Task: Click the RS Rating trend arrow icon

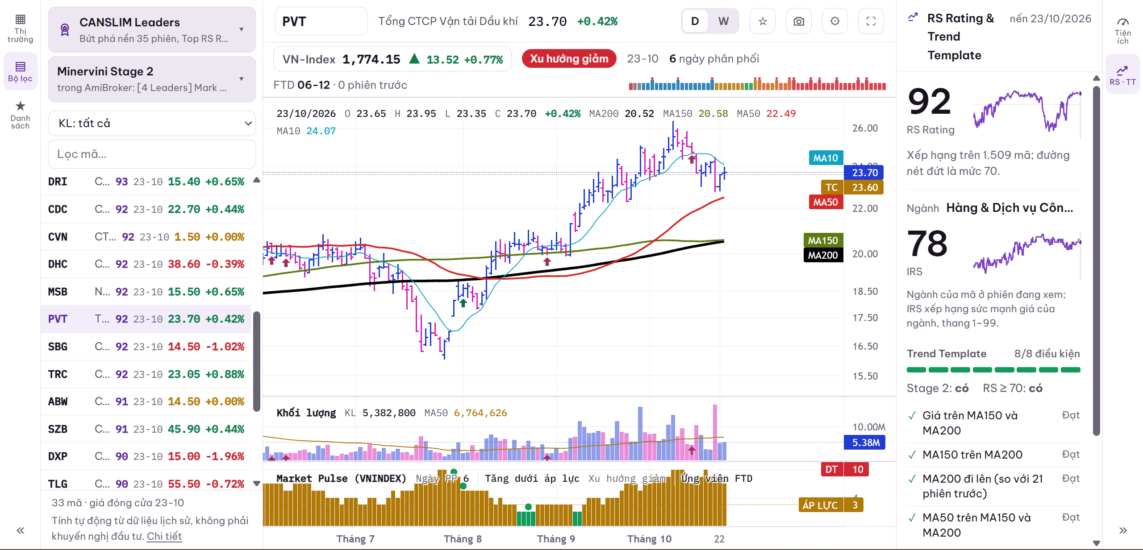Action: (x=913, y=18)
